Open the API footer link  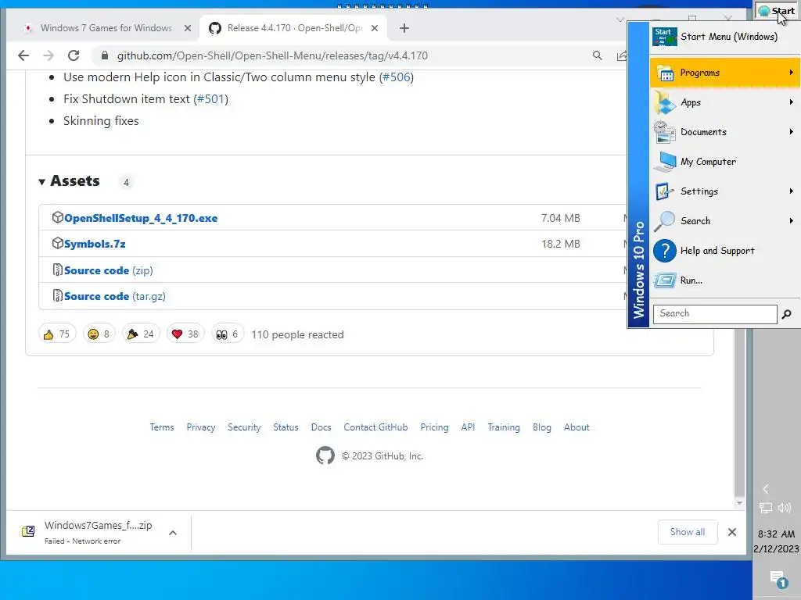(468, 427)
